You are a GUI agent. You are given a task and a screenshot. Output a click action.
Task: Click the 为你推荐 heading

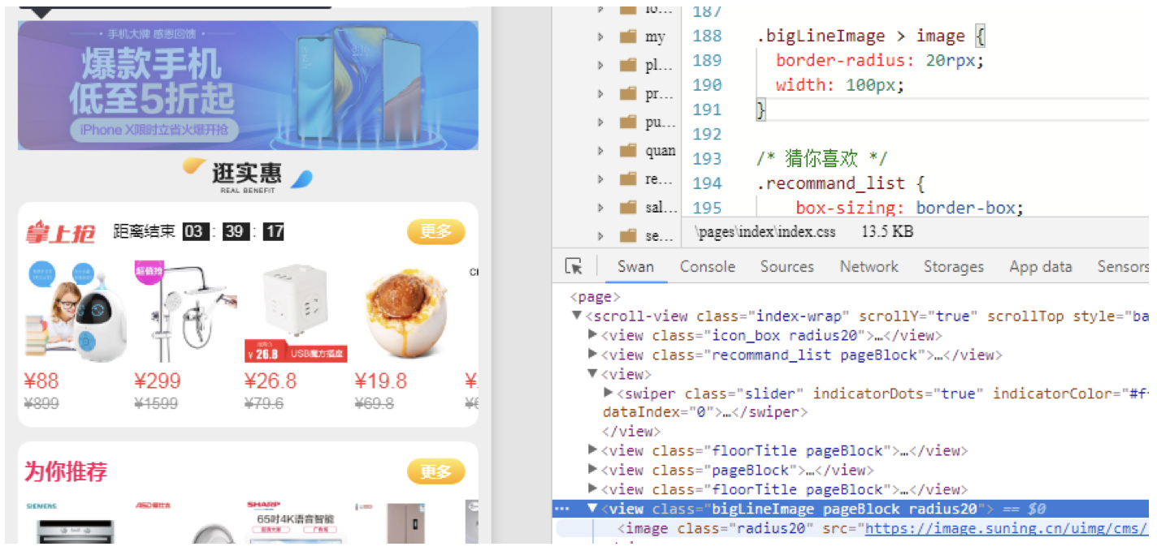(x=66, y=471)
